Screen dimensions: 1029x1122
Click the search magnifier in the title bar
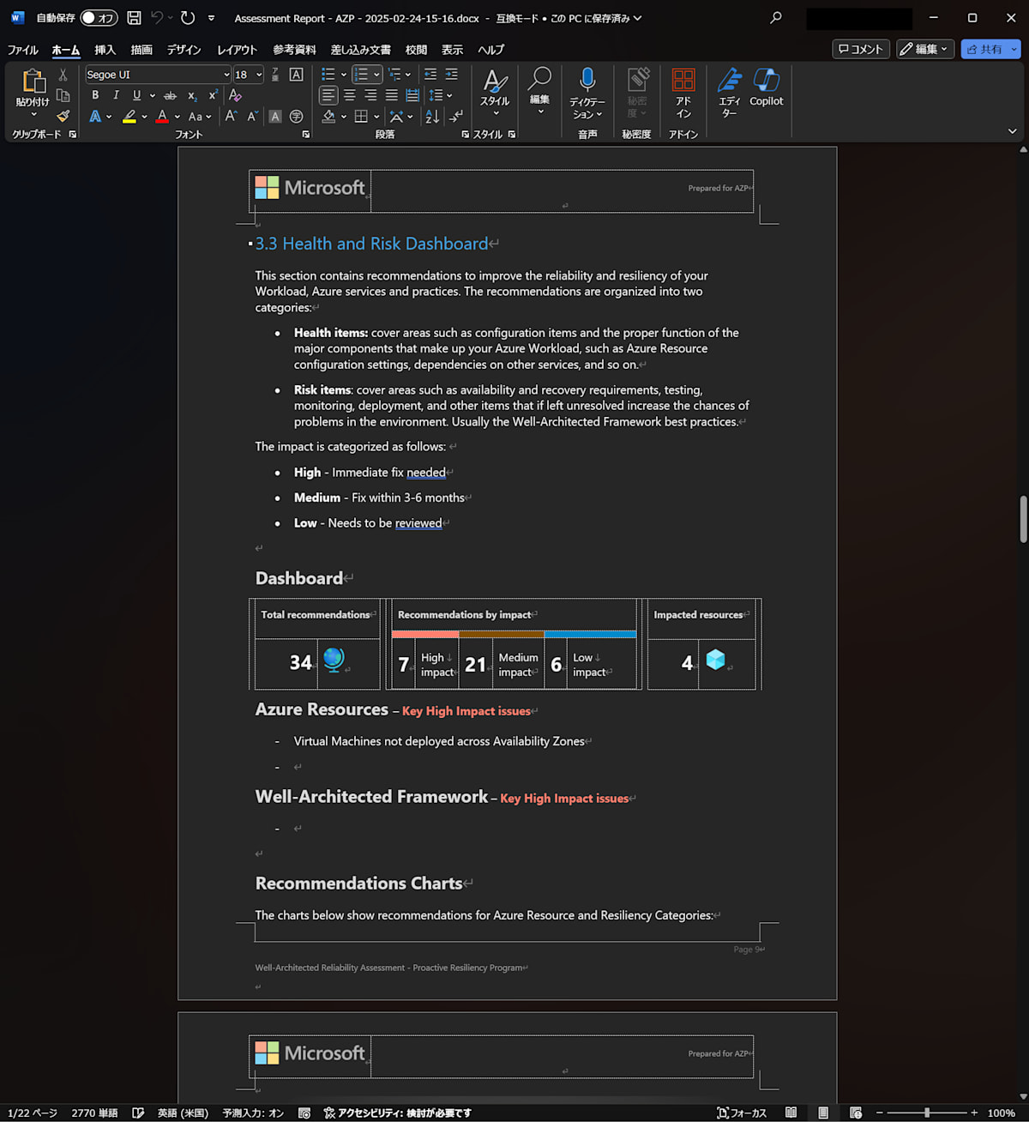776,18
